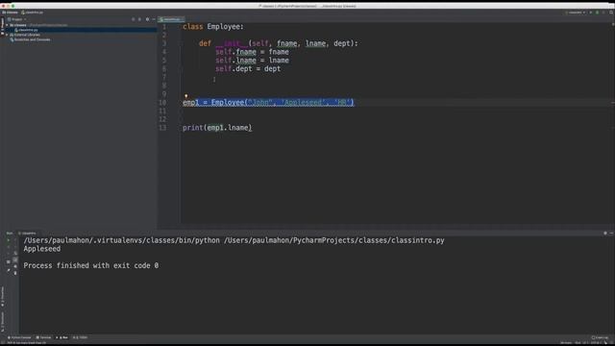Open the Python Console tool window tab
The image size is (615, 346).
(19, 337)
